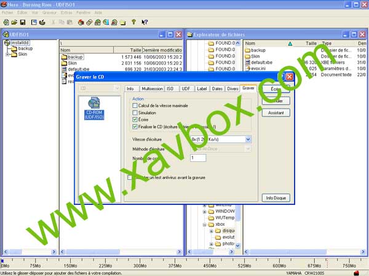Click backup folder icon in file explorer list
Viewport: 369px width, 276px height.
pos(247,50)
